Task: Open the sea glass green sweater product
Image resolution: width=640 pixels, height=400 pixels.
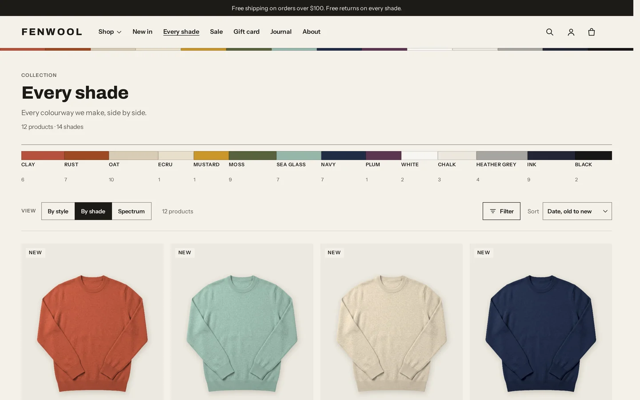Action: point(242,322)
